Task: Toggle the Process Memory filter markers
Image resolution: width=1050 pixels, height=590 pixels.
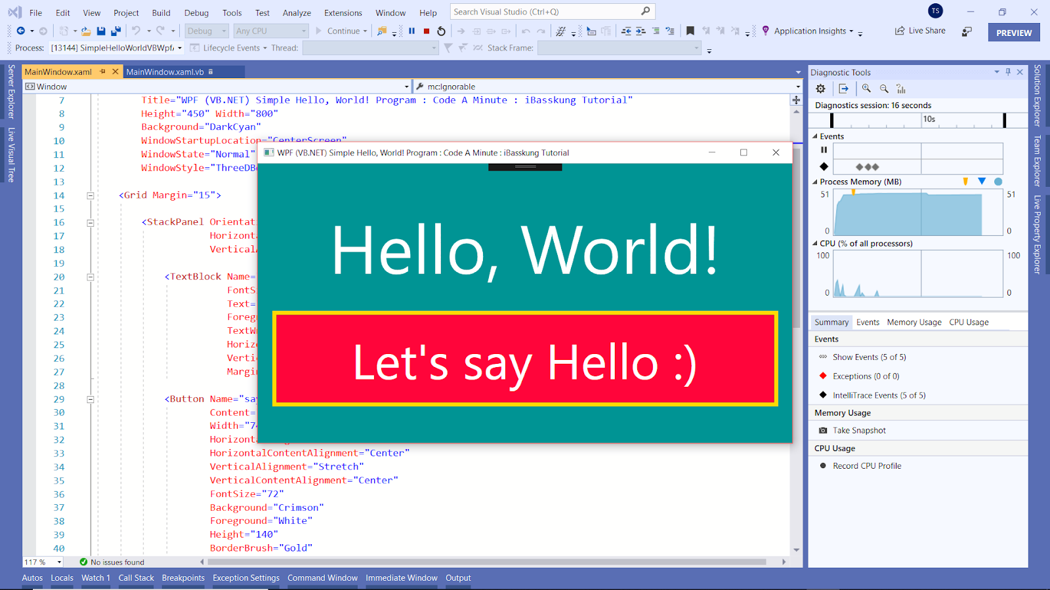Action: [x=965, y=182]
